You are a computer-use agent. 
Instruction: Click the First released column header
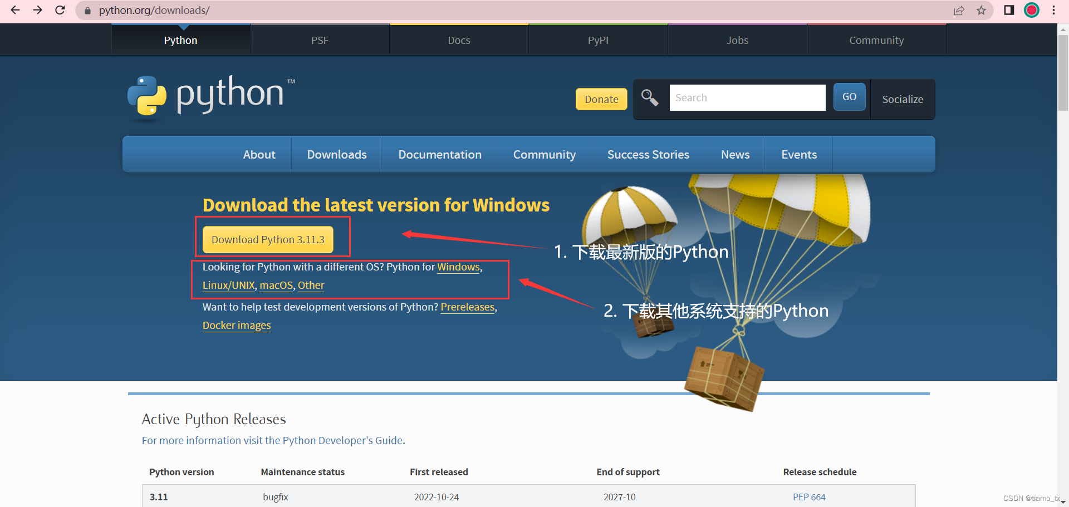(439, 472)
